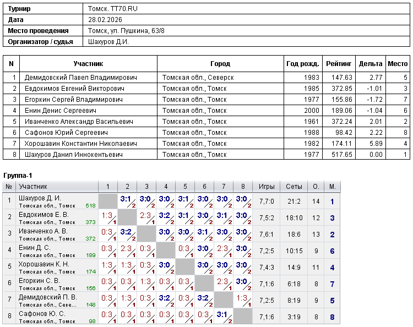413x327 pixels.
Task: Click the Дельта column header
Action: (x=370, y=64)
